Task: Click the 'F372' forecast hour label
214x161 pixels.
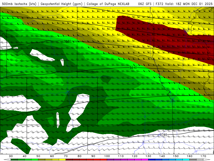Action: coord(159,4)
